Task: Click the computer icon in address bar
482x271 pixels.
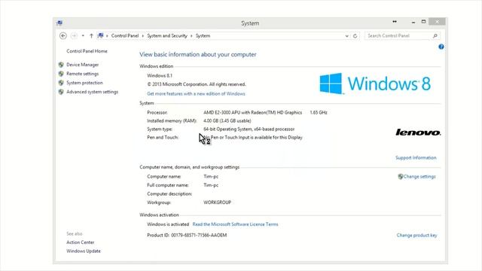Action: click(100, 35)
